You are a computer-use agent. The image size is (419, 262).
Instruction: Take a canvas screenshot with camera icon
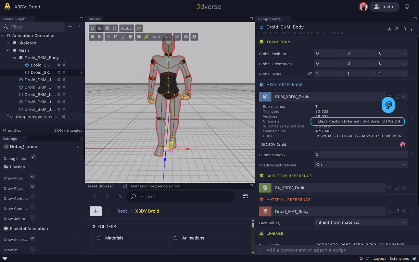coord(185,37)
